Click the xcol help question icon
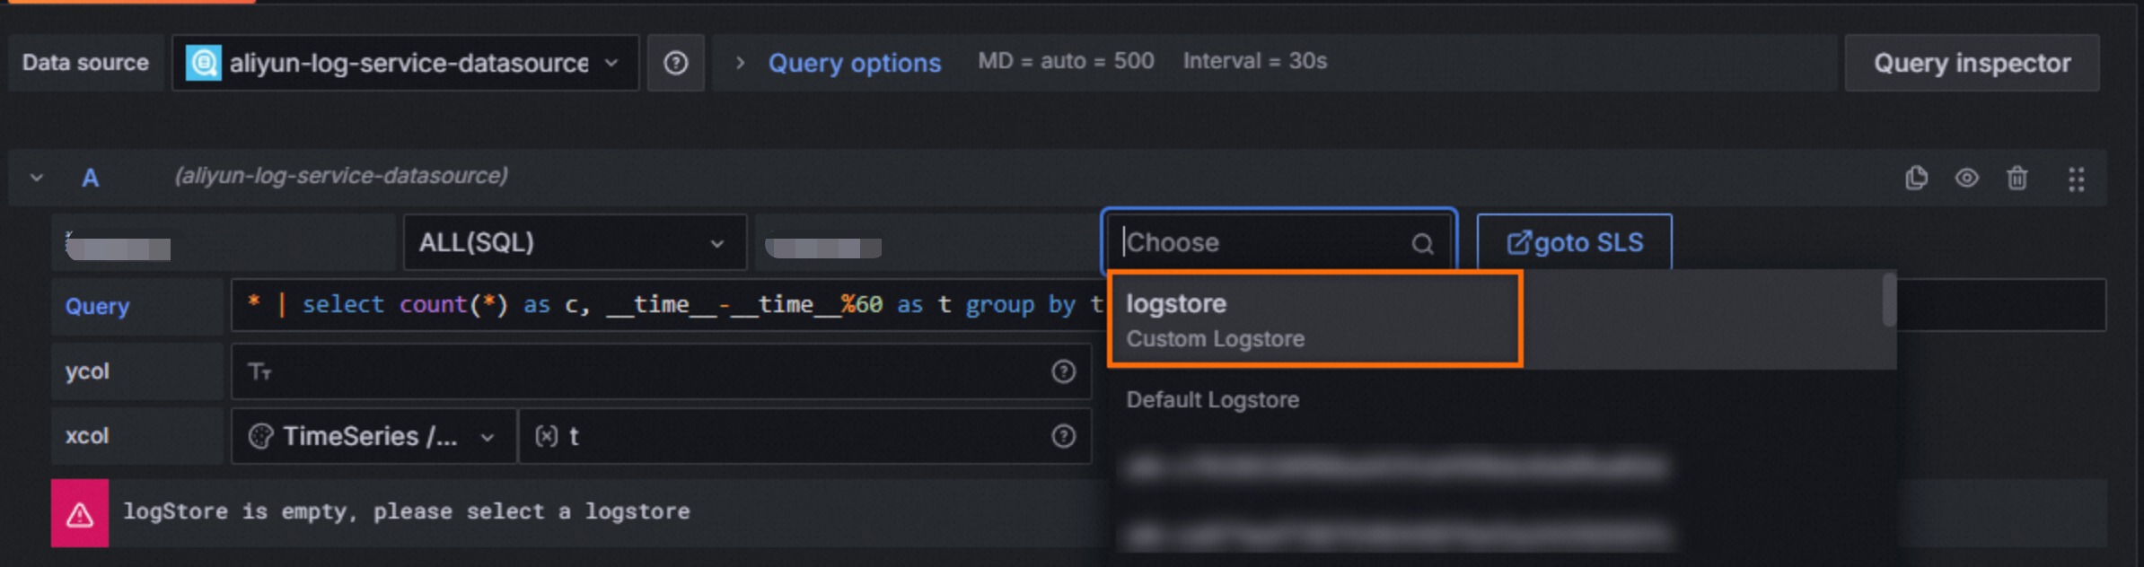The height and width of the screenshot is (567, 2144). click(x=1063, y=436)
